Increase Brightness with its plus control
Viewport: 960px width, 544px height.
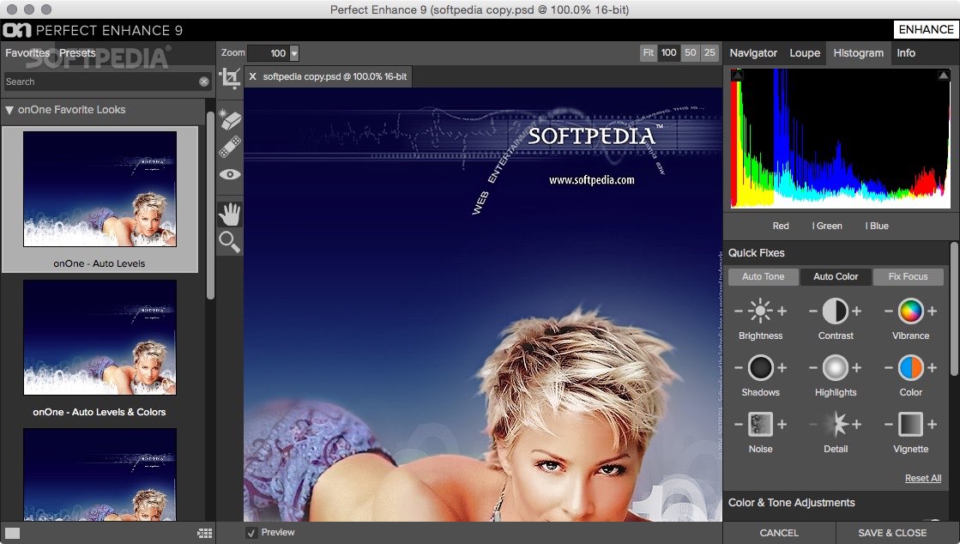782,311
